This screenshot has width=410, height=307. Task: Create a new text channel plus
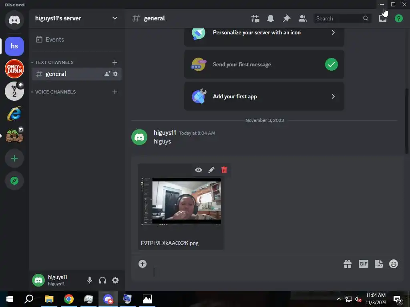(x=115, y=62)
